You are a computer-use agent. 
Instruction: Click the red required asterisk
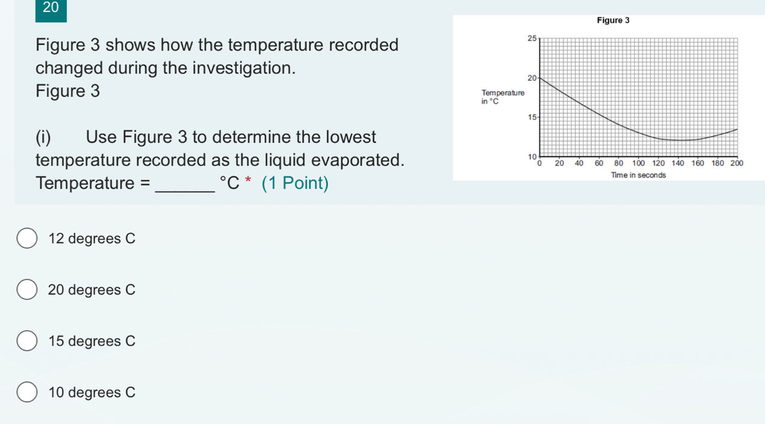point(248,183)
